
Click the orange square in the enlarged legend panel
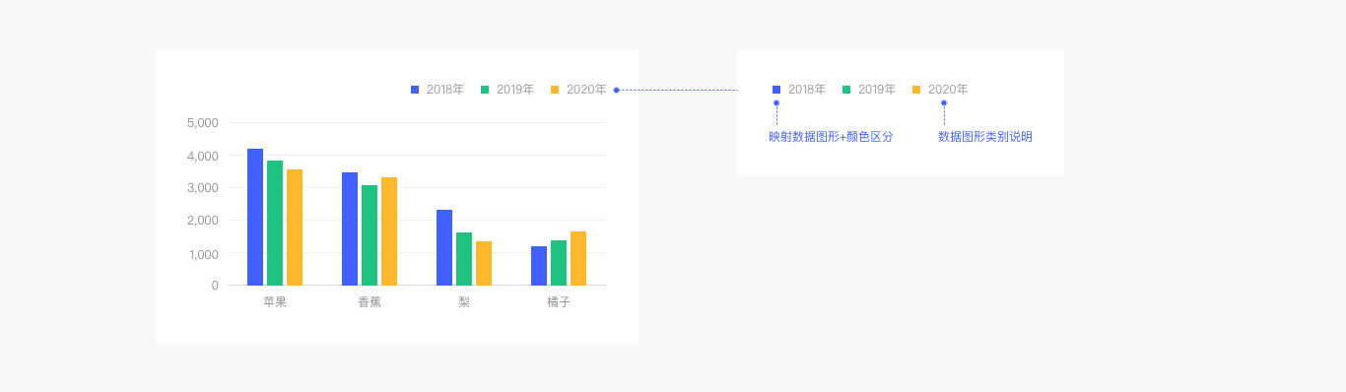tap(916, 90)
